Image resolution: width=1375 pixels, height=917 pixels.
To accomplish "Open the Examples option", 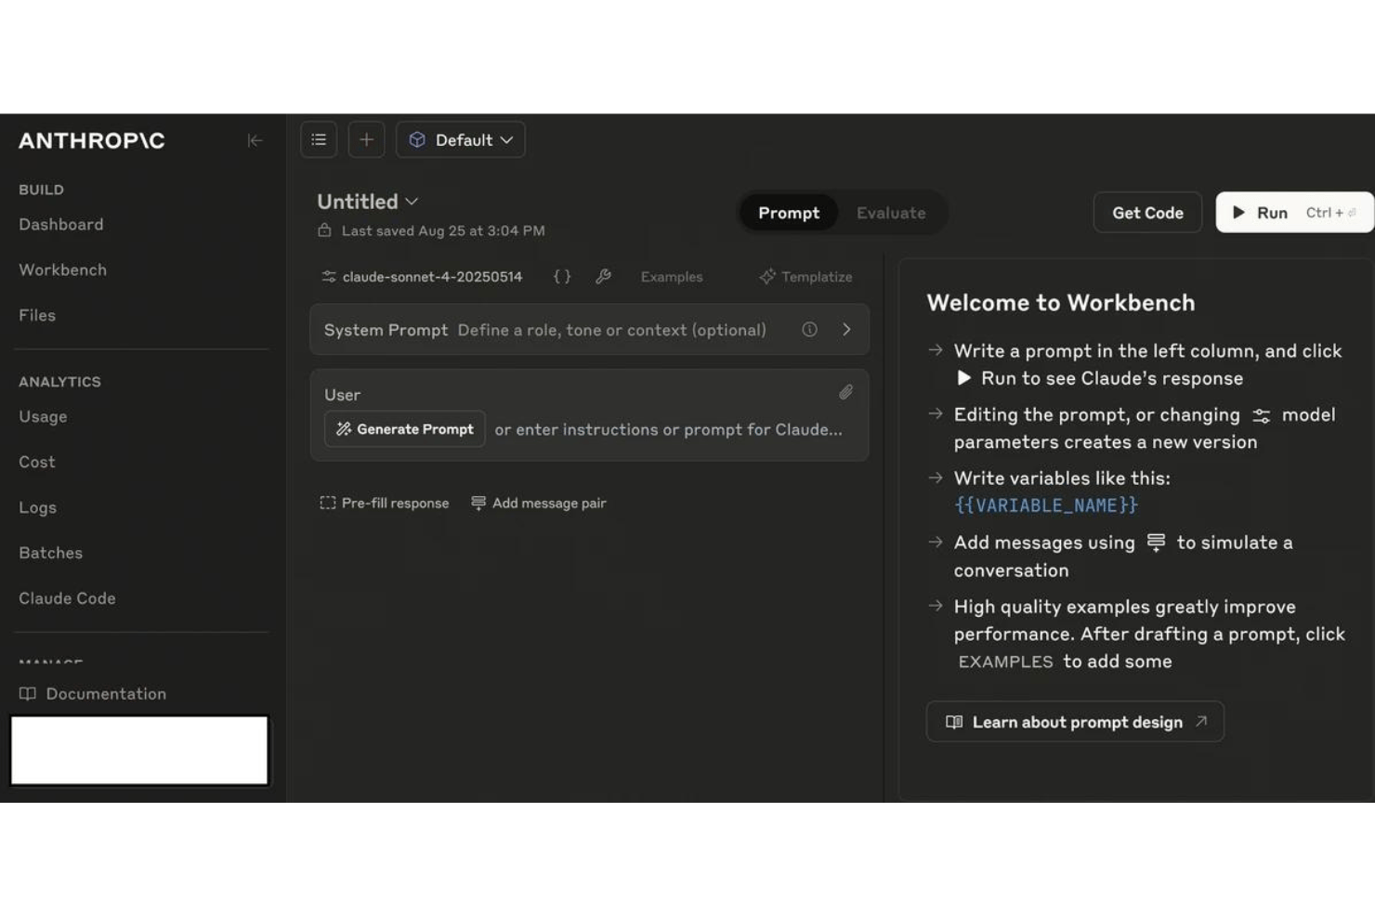I will 672,277.
